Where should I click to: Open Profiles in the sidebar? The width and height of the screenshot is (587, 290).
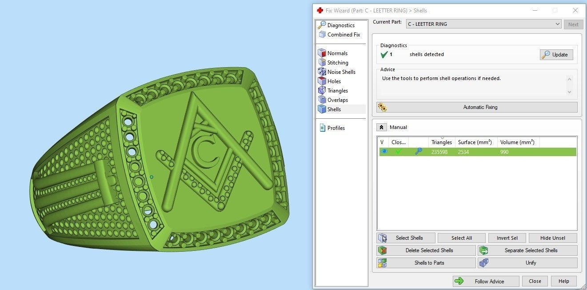(336, 128)
